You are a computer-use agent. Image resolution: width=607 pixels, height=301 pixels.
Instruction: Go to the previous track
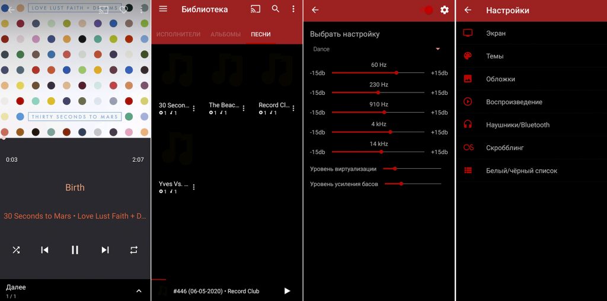[44, 250]
